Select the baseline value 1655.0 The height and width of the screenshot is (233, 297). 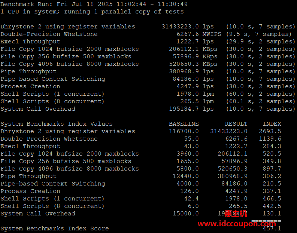188,161
